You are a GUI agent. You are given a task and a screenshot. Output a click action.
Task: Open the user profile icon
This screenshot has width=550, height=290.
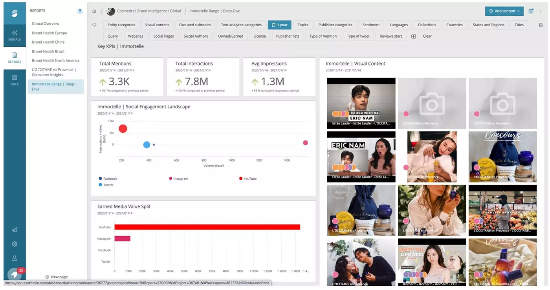[15, 258]
